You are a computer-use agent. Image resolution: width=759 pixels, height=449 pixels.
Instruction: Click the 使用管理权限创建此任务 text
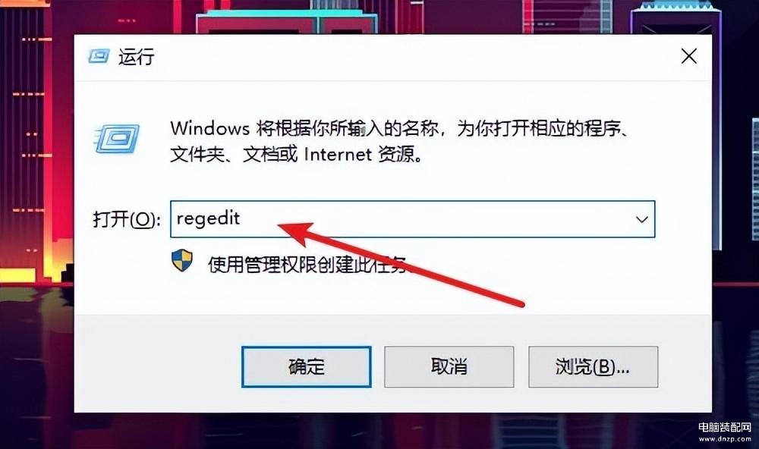click(310, 264)
